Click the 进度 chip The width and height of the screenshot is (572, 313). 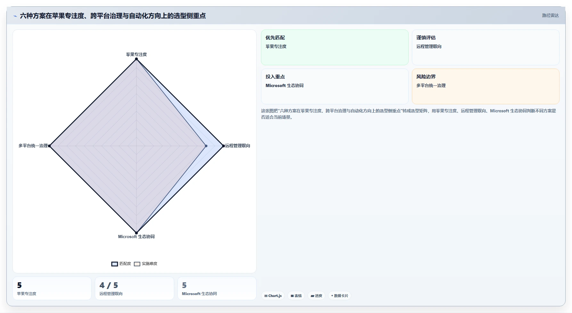click(x=316, y=296)
